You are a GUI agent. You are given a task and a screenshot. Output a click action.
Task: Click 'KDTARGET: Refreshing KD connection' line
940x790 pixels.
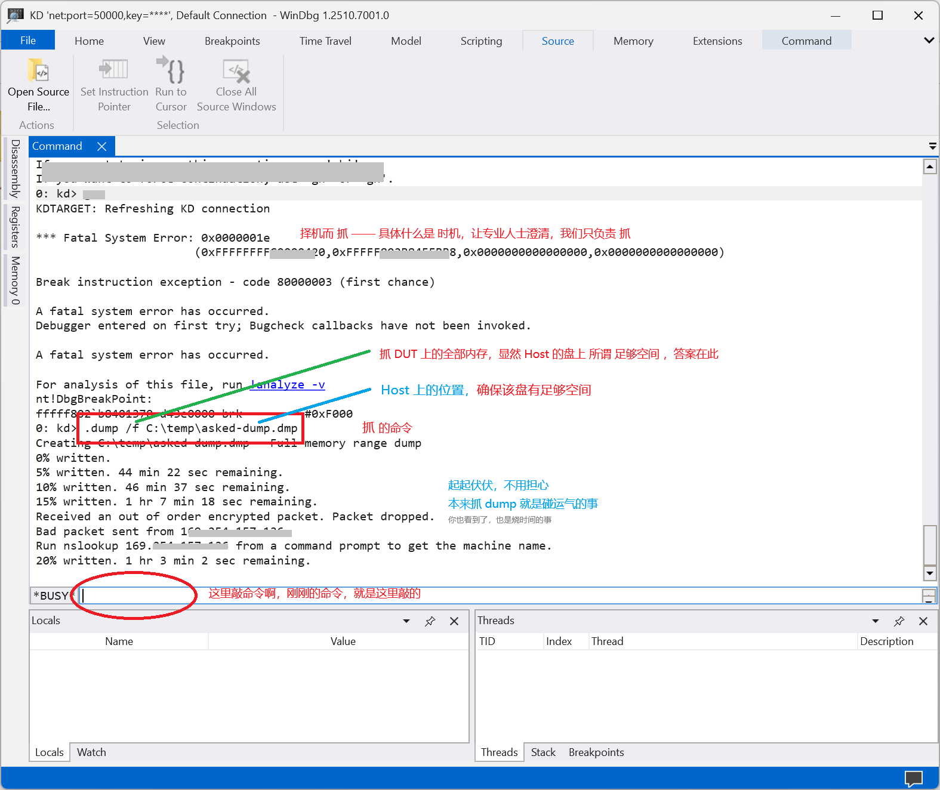point(153,208)
